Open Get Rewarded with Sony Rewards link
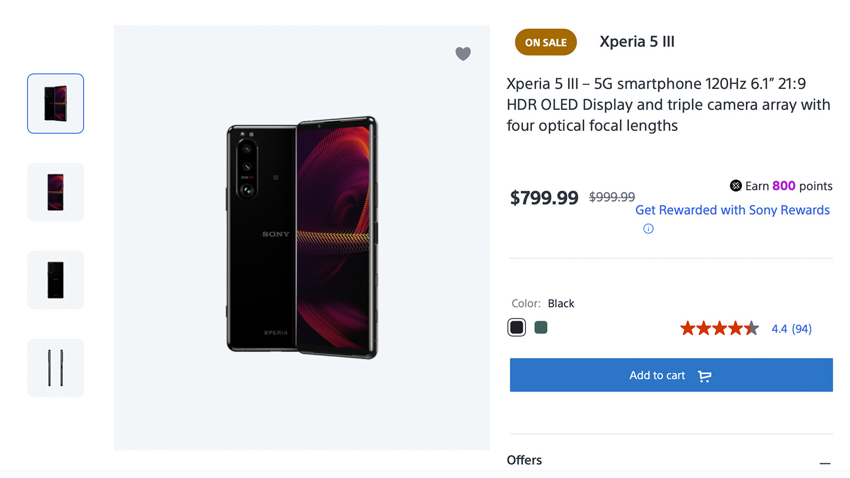 point(732,210)
